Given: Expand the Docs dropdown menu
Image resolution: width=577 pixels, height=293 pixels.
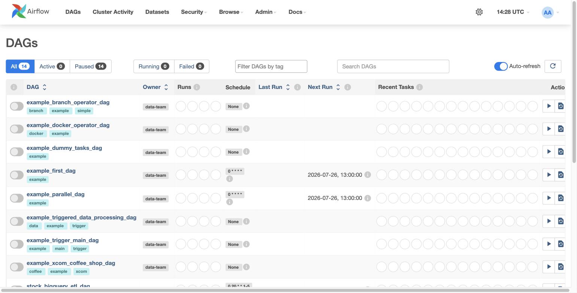Looking at the screenshot, I should pos(297,12).
